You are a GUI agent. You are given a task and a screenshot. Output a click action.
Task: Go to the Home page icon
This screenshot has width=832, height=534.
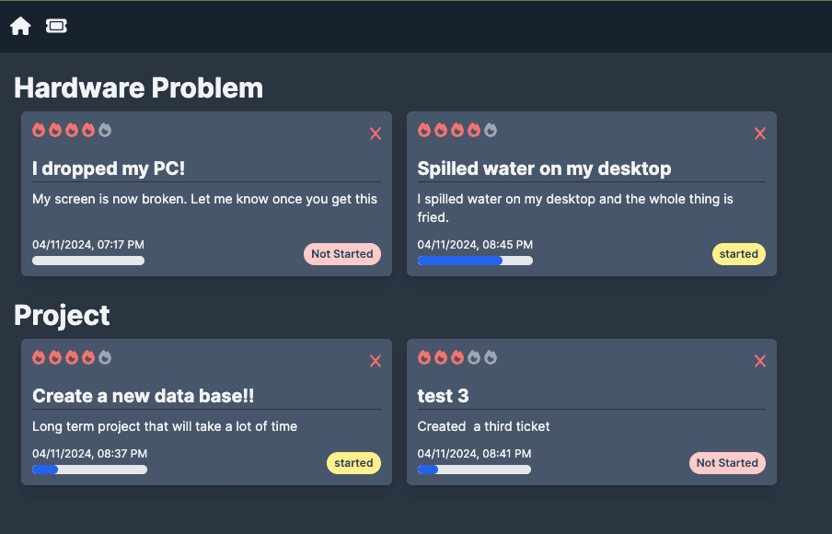pos(20,26)
